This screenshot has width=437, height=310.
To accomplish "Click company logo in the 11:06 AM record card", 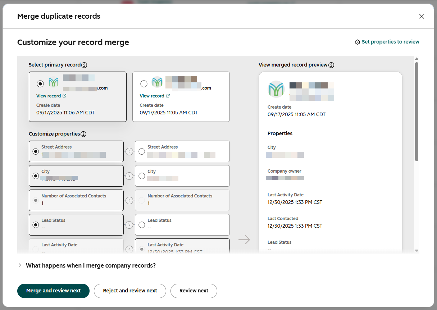I will 54,82.
